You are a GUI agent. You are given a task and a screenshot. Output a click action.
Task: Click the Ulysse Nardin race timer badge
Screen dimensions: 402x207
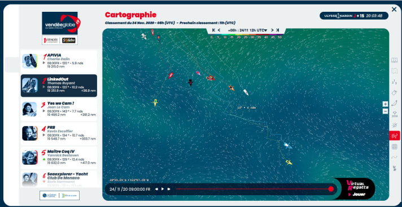tap(354, 16)
